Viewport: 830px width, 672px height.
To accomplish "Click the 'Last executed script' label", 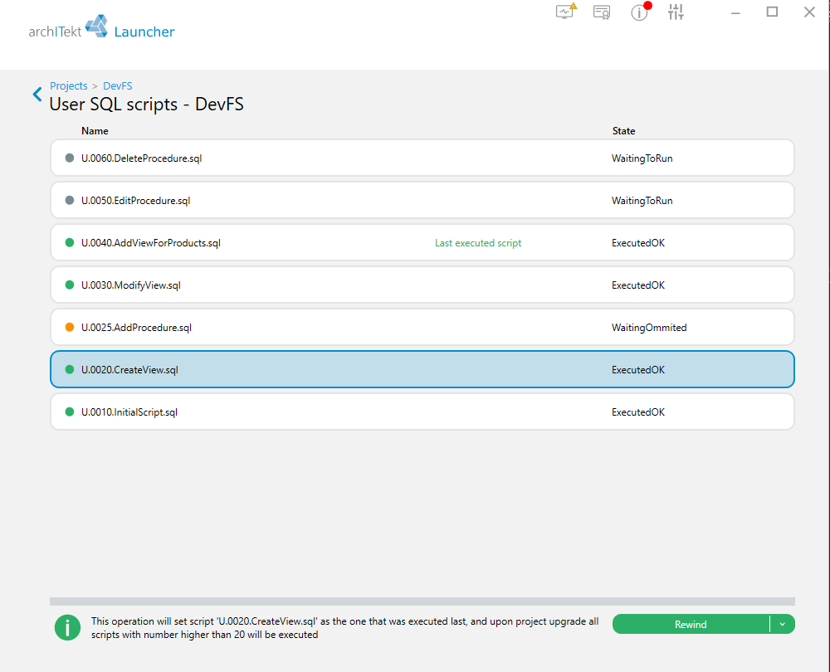I will (478, 243).
